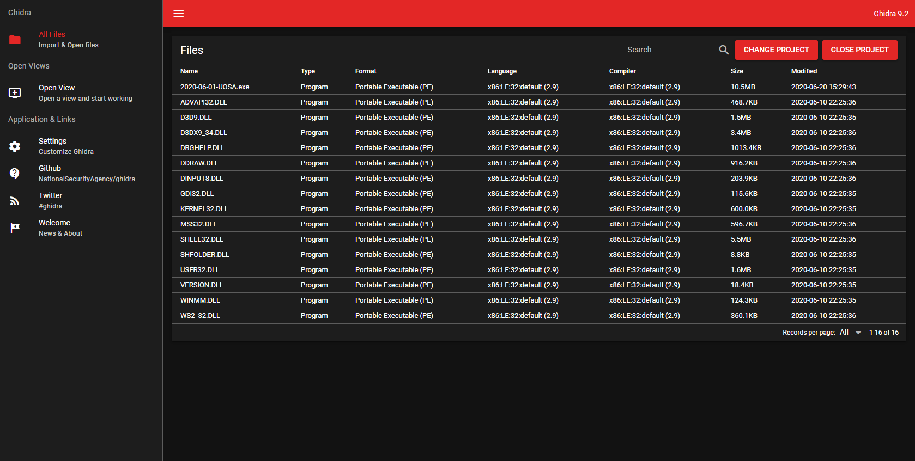Click size value 18.4KB for VERSION.DLL
This screenshot has width=915, height=461.
742,285
